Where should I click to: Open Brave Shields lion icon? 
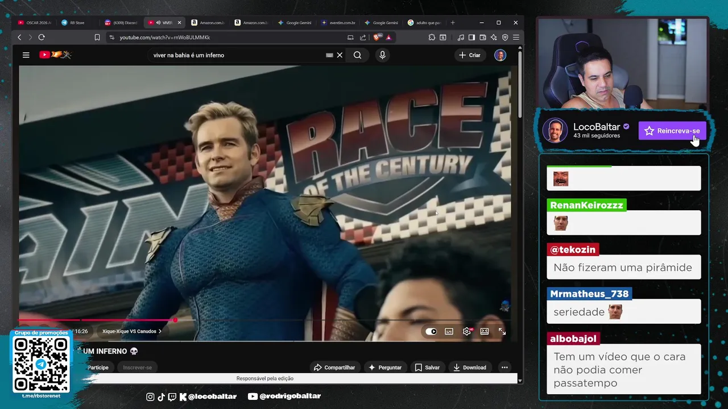(x=377, y=37)
